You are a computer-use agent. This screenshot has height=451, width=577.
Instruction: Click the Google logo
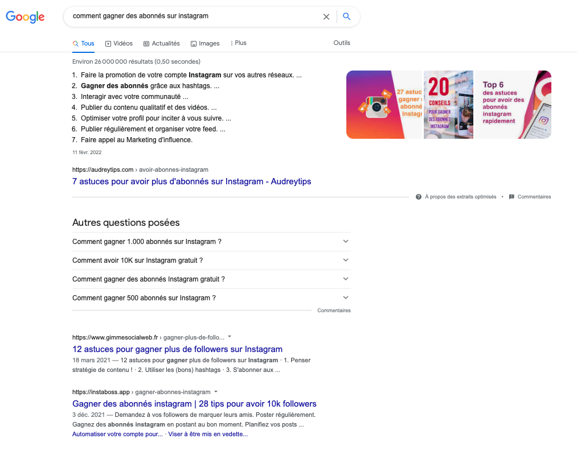point(25,16)
